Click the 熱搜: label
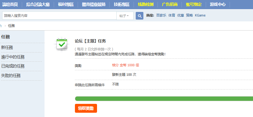 150,15
